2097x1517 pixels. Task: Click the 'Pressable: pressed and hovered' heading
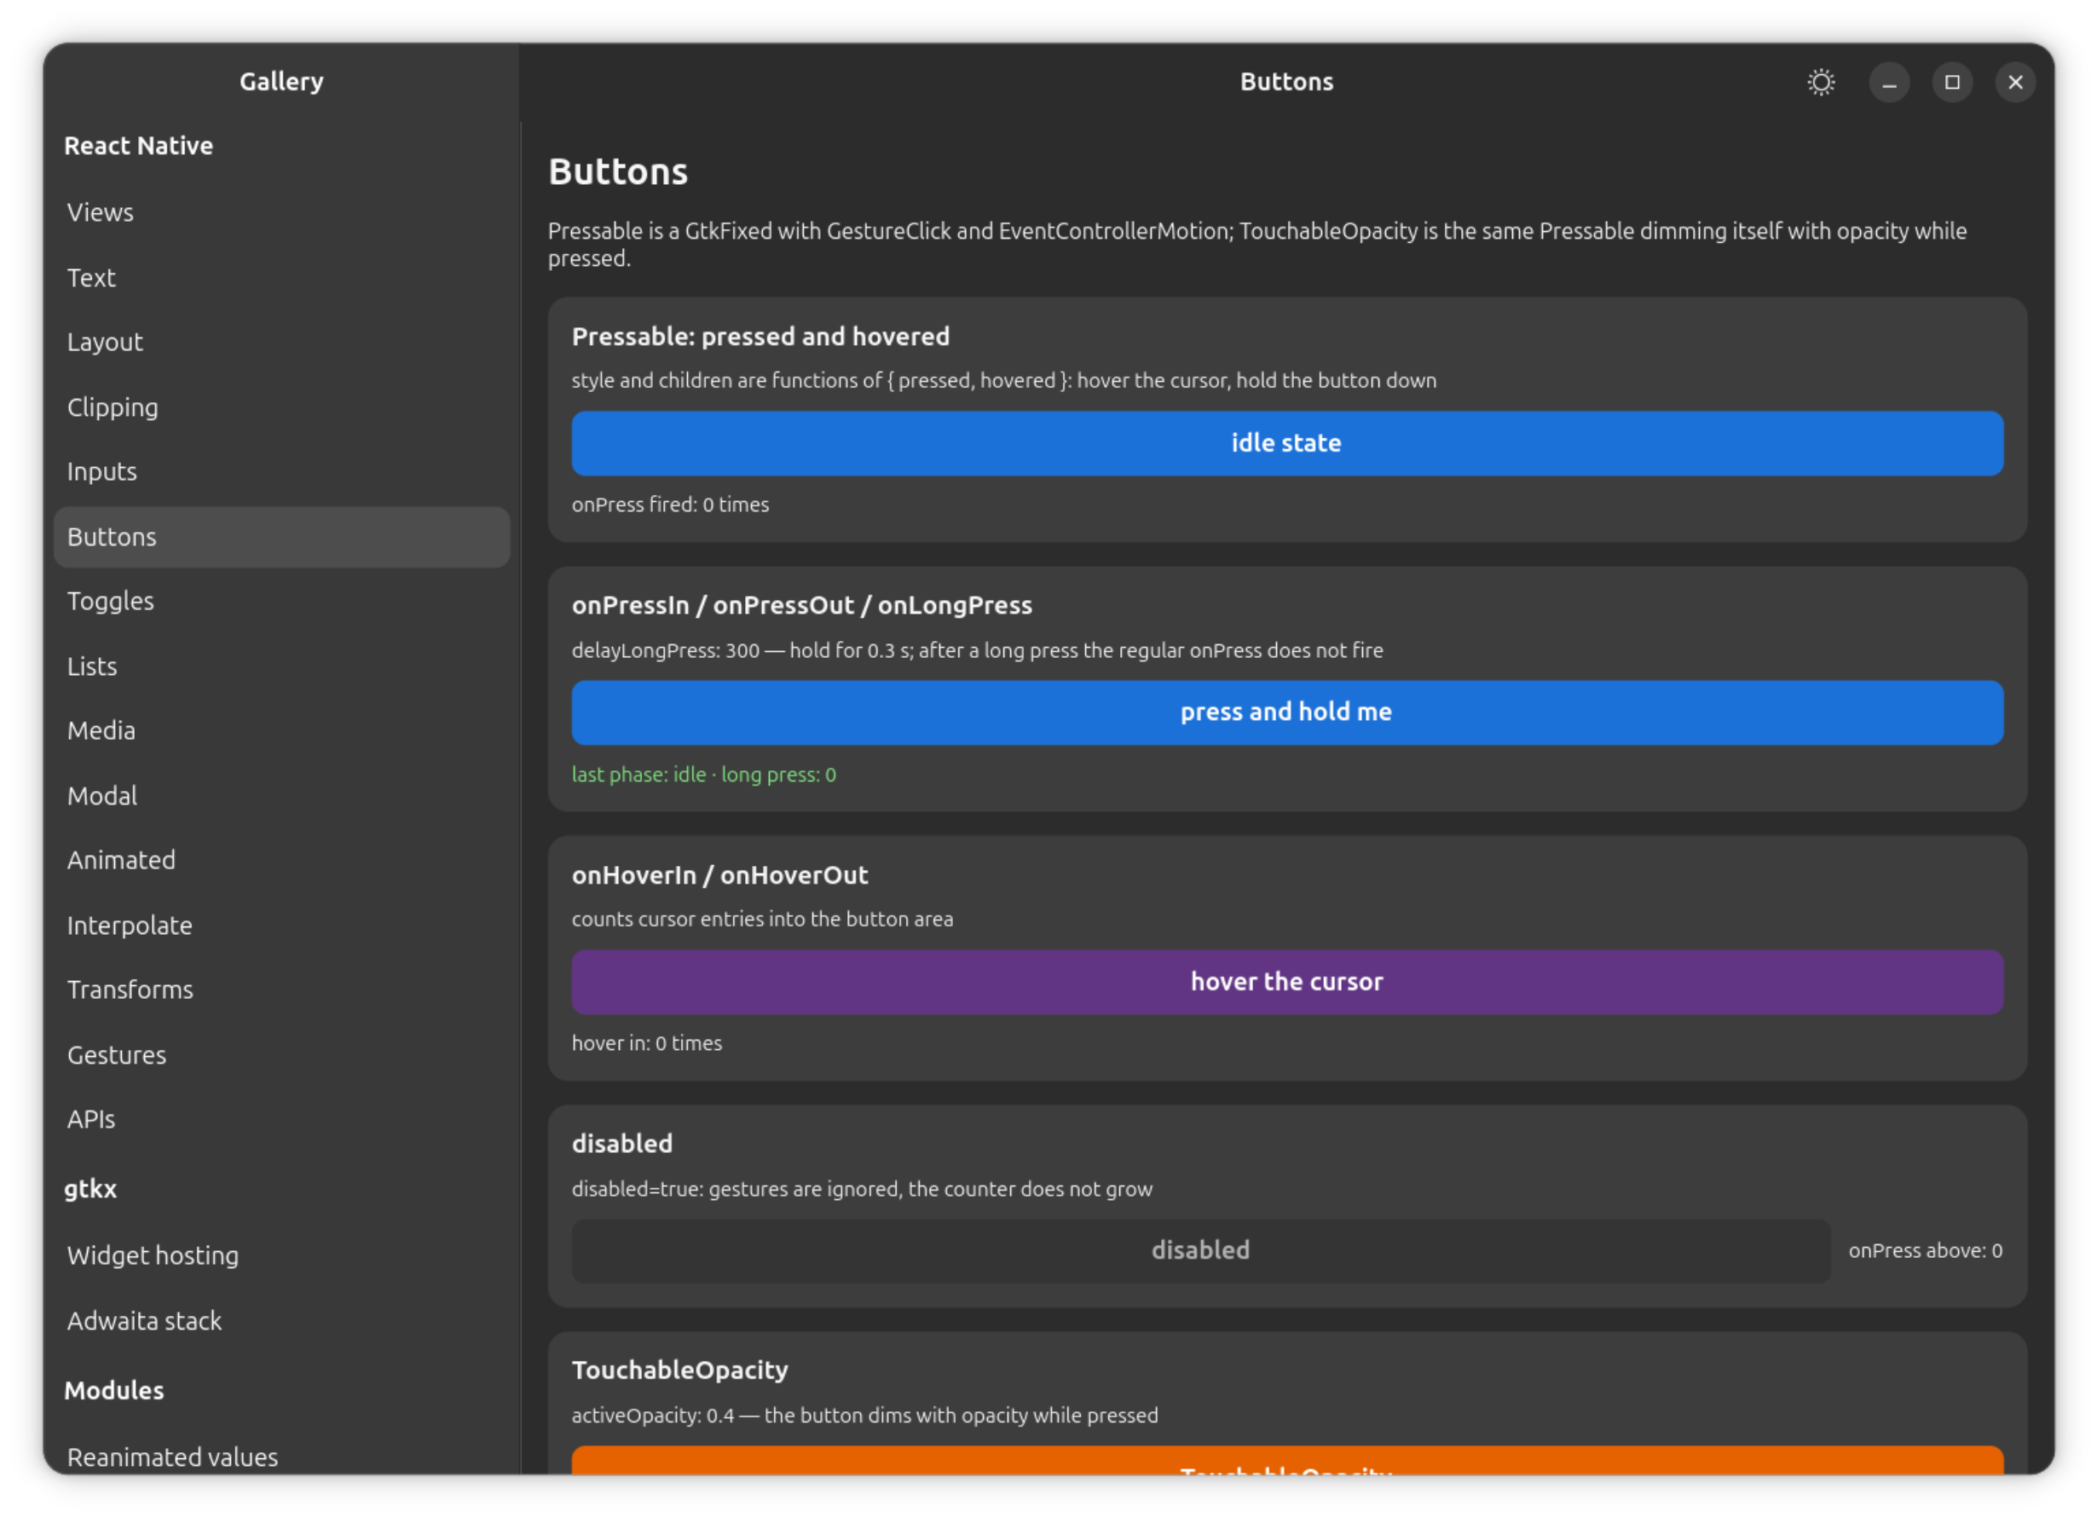pos(760,337)
